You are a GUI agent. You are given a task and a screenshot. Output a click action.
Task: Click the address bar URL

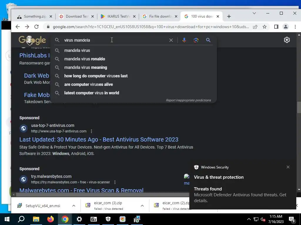click(x=151, y=27)
